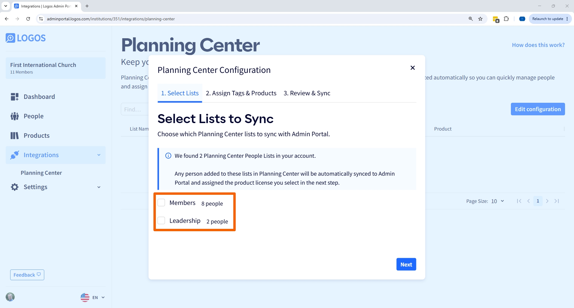Reload the page
The height and width of the screenshot is (308, 574).
coord(28,19)
